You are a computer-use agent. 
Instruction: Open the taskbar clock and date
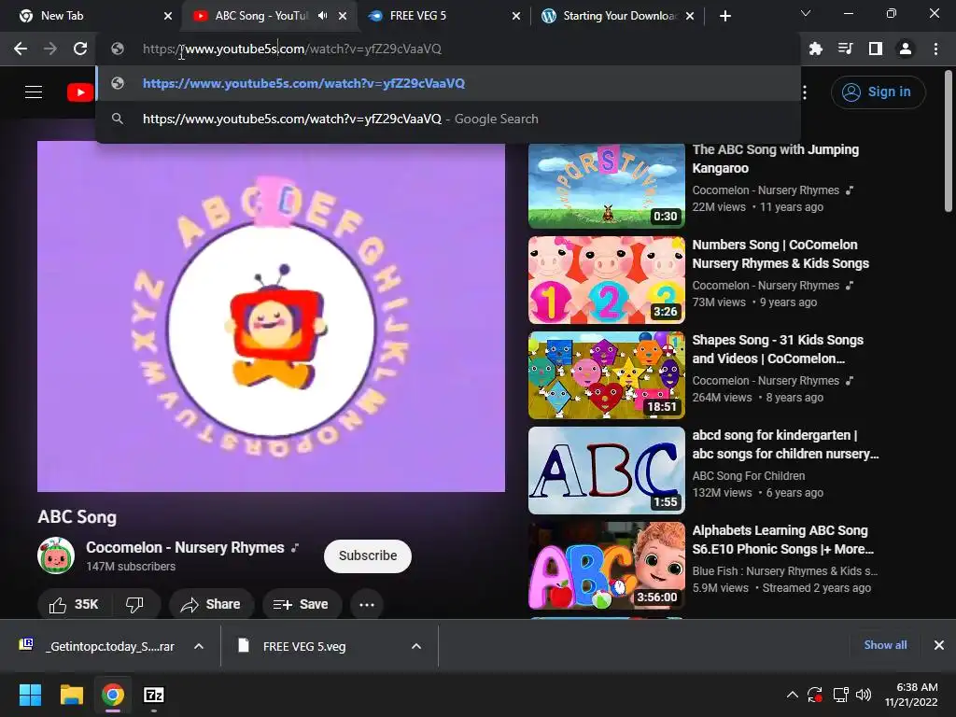coord(911,695)
